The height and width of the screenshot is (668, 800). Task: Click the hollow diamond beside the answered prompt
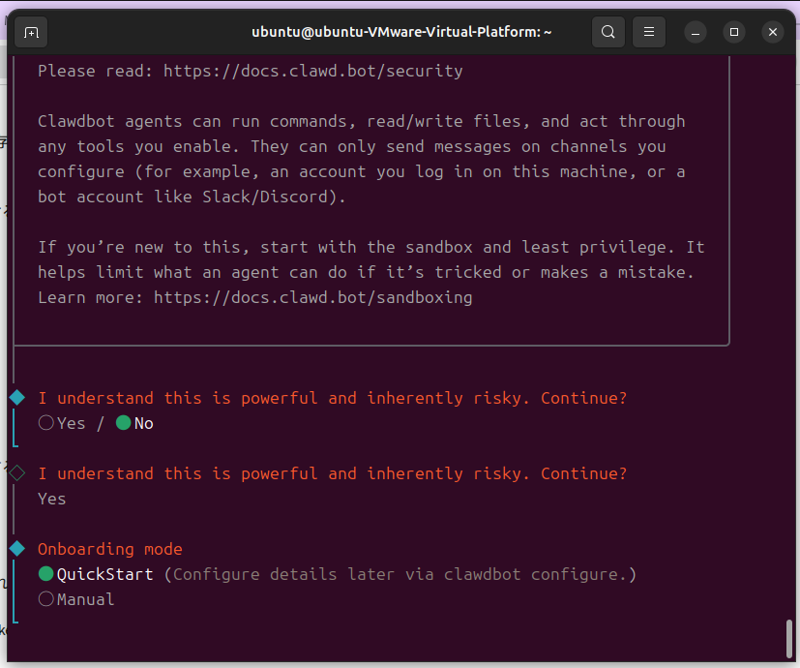[17, 473]
